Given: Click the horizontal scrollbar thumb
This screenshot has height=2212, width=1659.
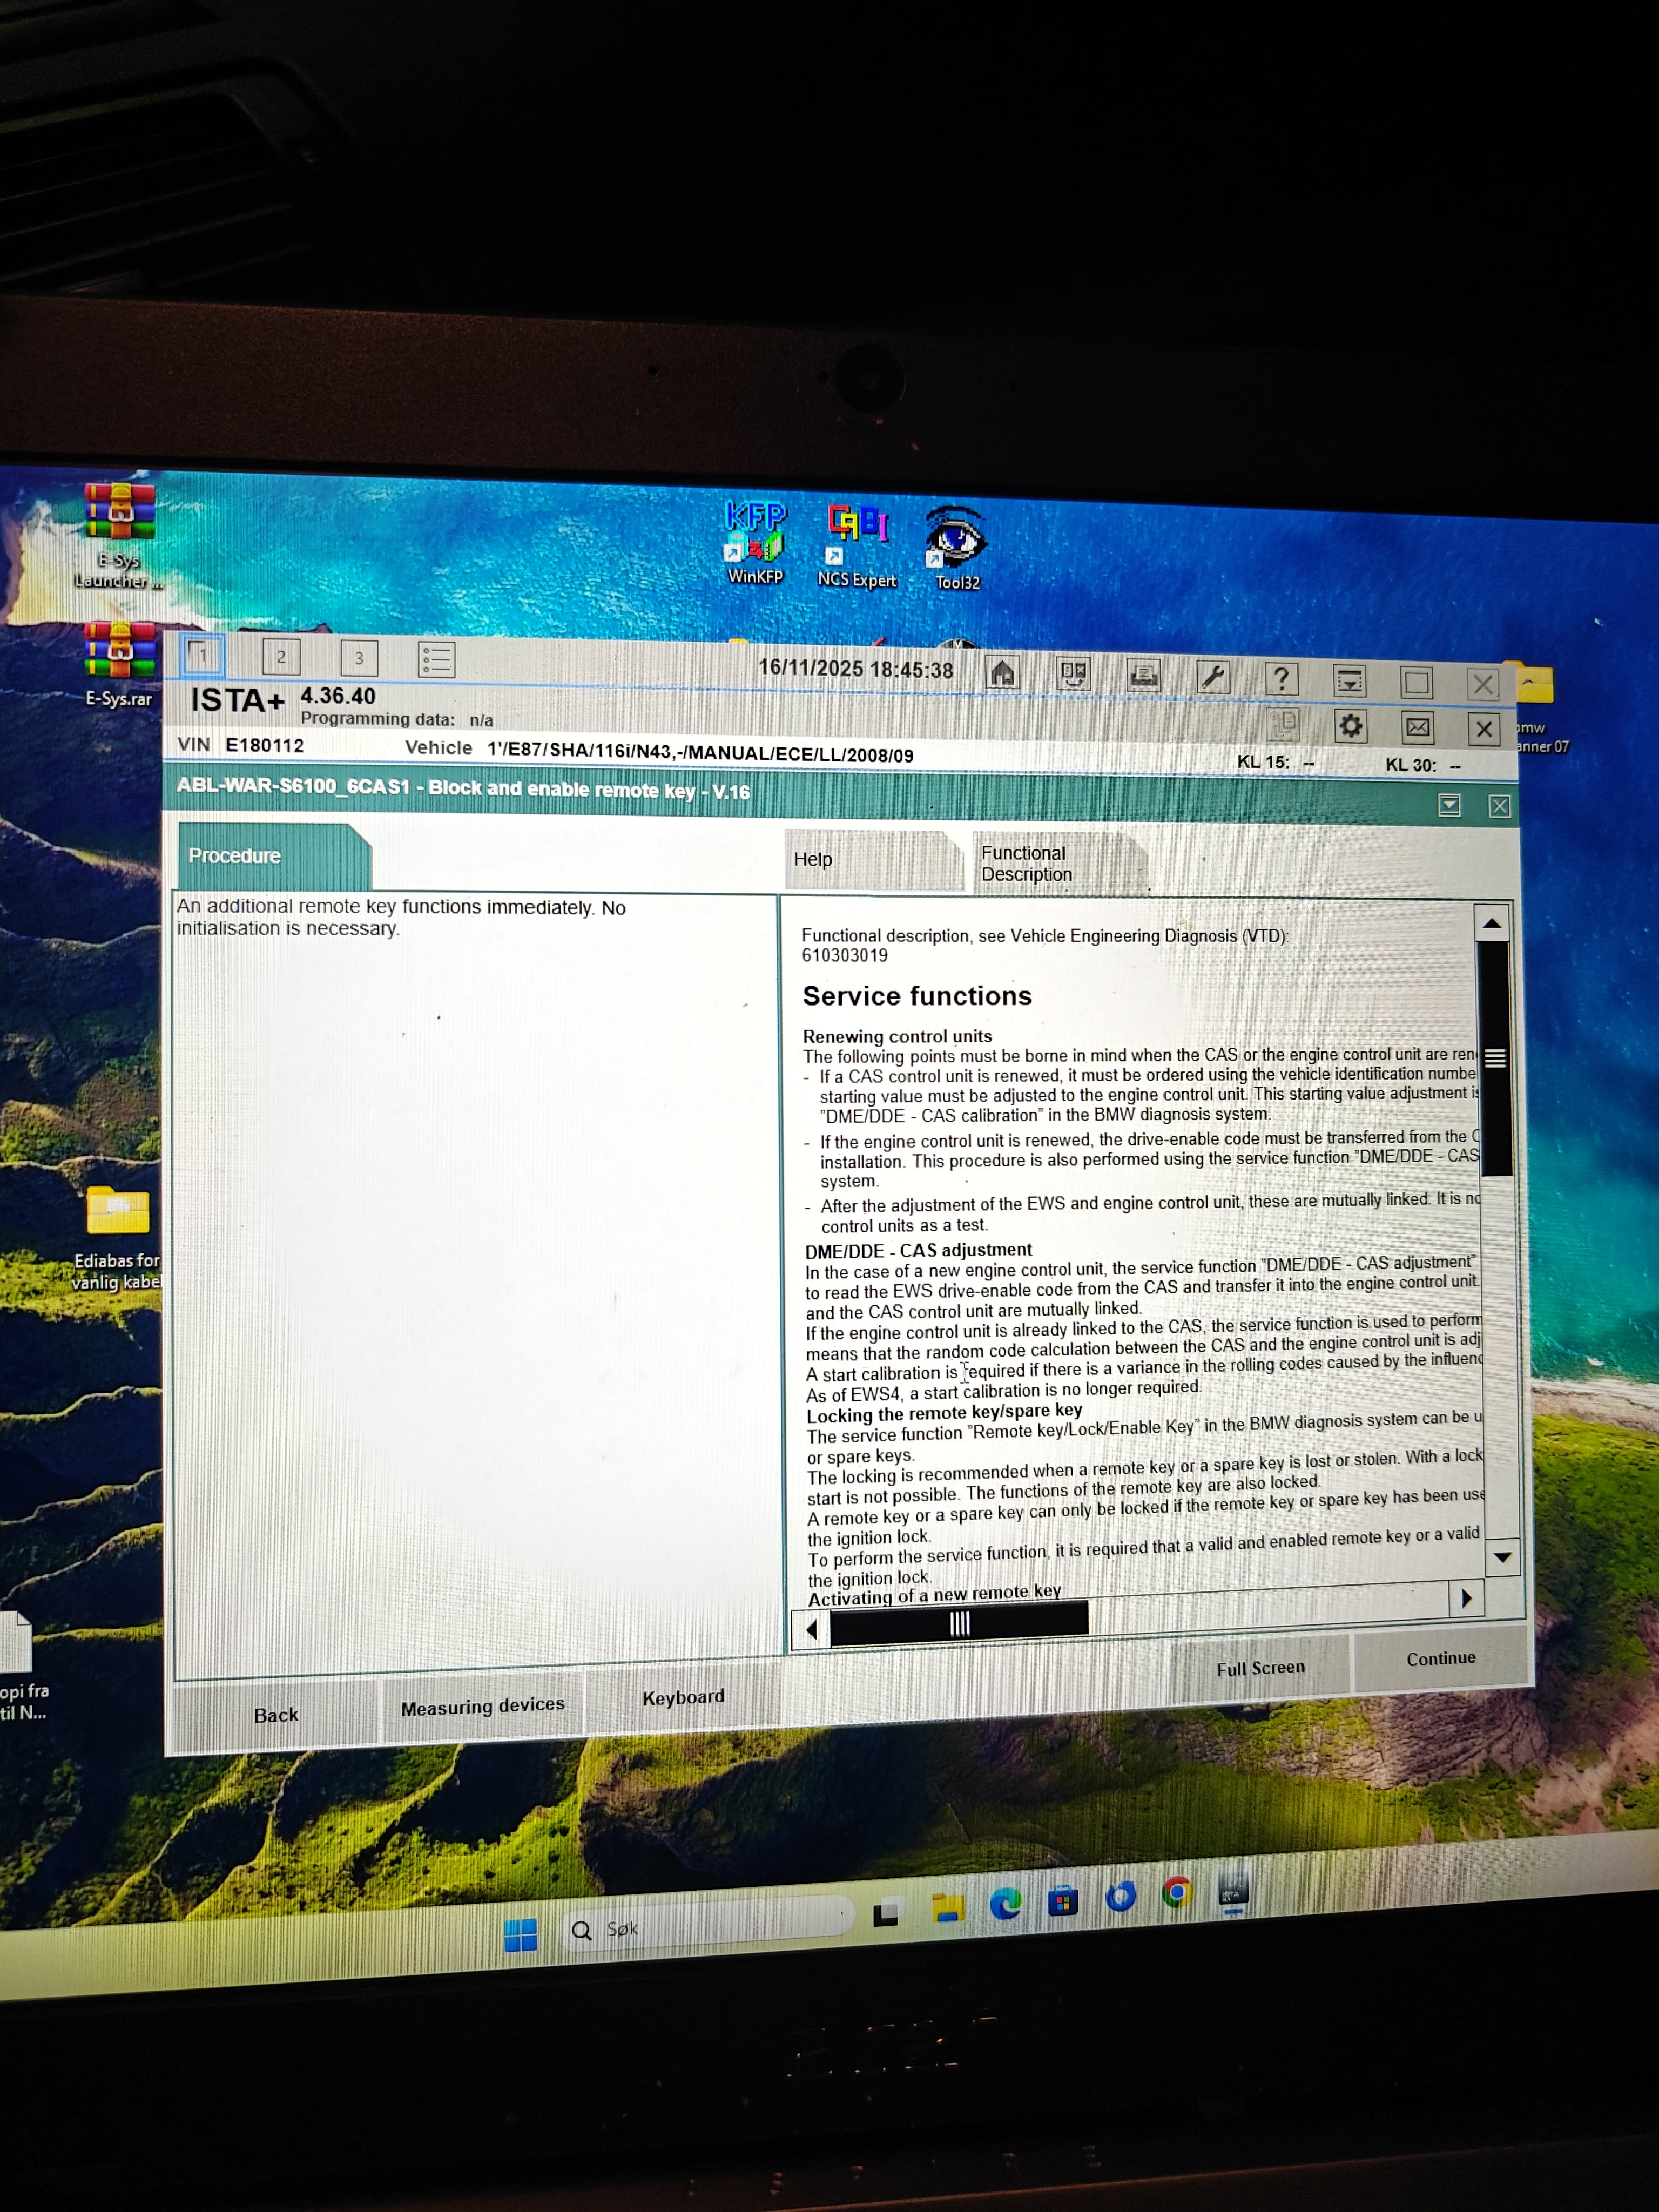Looking at the screenshot, I should pyautogui.click(x=959, y=1624).
